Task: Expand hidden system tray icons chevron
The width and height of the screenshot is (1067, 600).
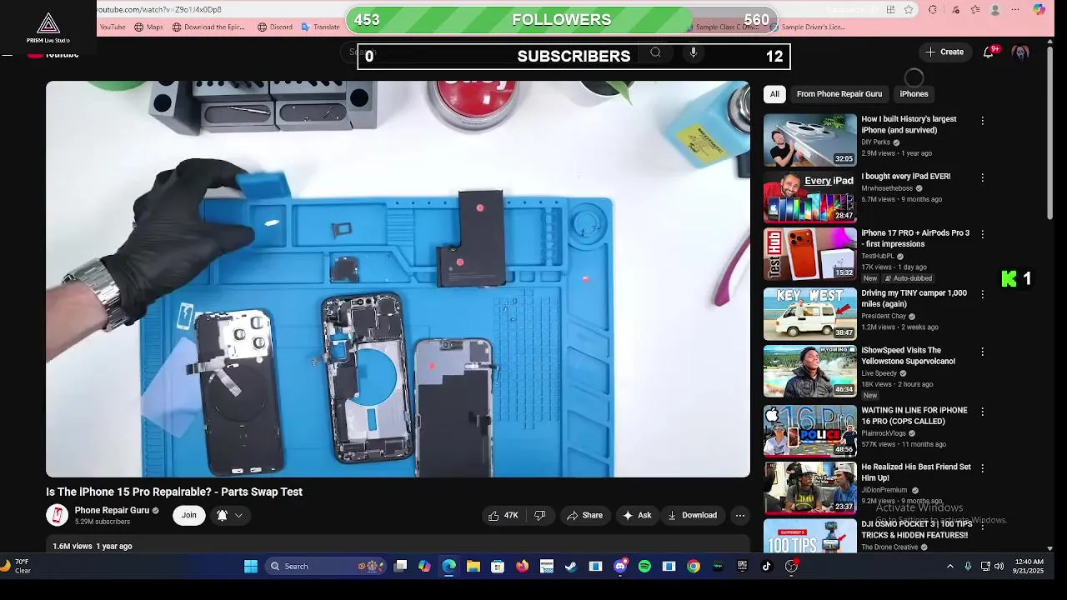Action: coord(949,567)
